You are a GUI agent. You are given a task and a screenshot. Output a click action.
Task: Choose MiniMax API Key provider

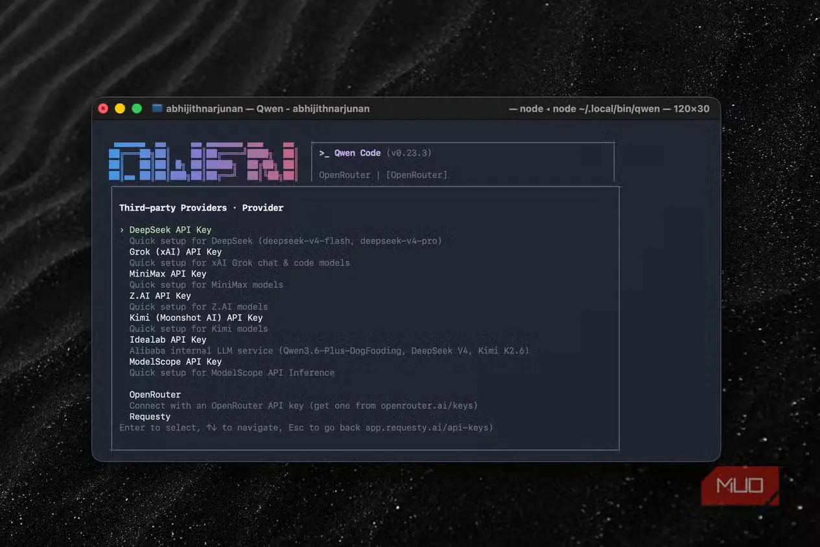(168, 274)
